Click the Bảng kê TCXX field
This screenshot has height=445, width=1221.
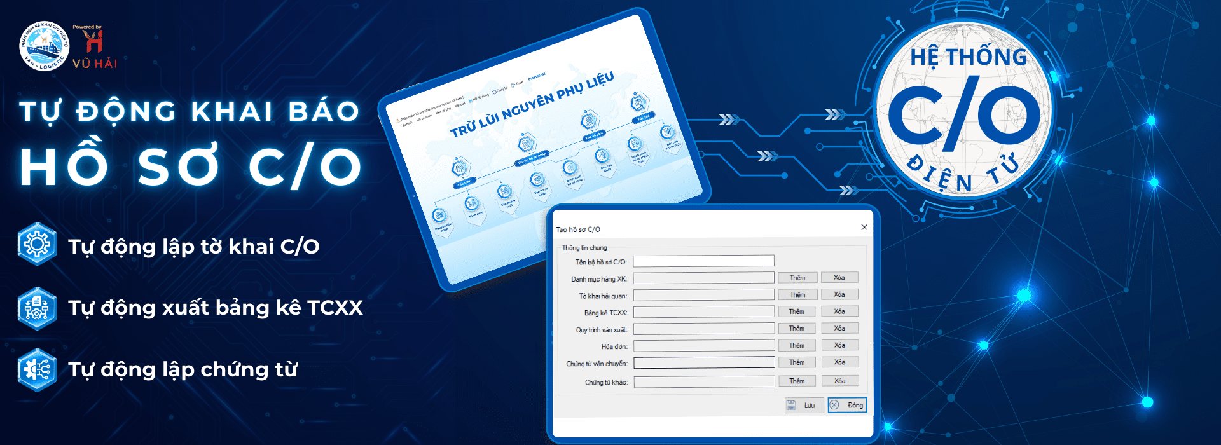pyautogui.click(x=703, y=311)
